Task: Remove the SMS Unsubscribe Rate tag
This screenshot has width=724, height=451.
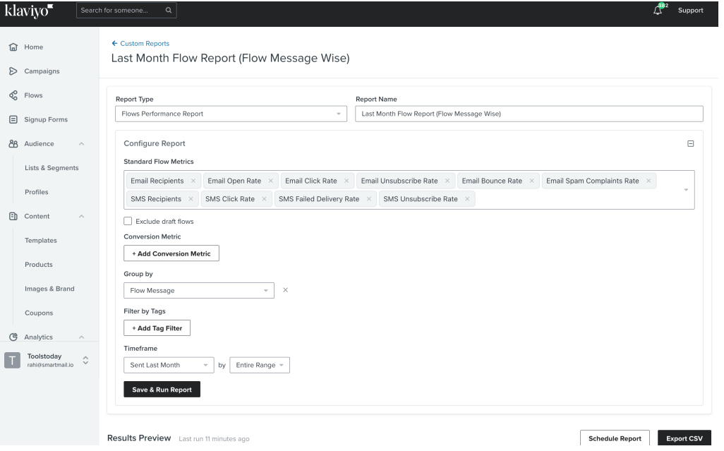Action: [x=467, y=199]
